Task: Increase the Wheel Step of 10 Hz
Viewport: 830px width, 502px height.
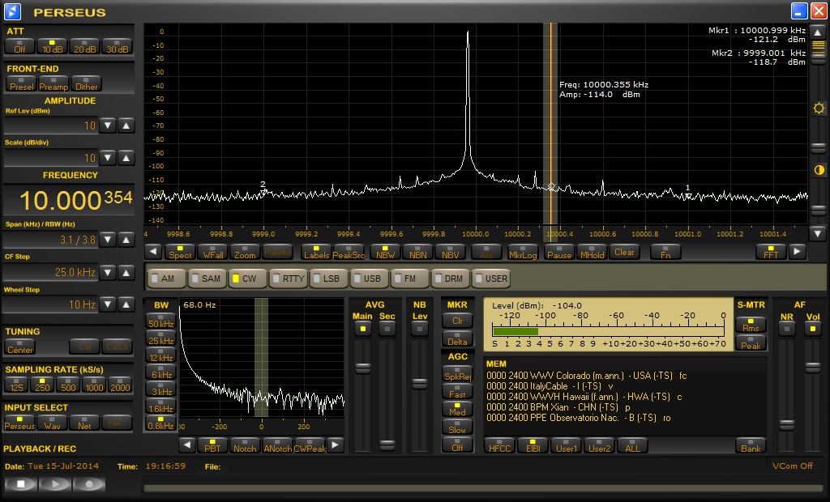Action: coord(126,304)
